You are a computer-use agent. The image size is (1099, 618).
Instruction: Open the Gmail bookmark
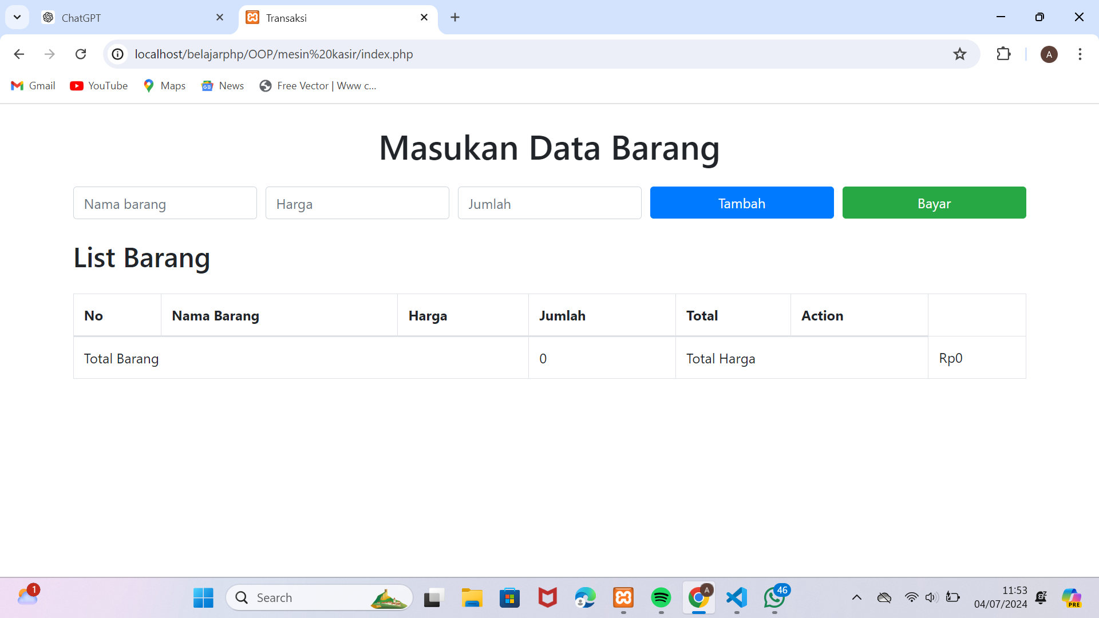[x=33, y=85]
